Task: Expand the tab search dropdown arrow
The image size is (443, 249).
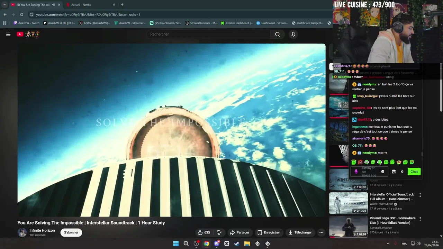Action: coord(4,5)
